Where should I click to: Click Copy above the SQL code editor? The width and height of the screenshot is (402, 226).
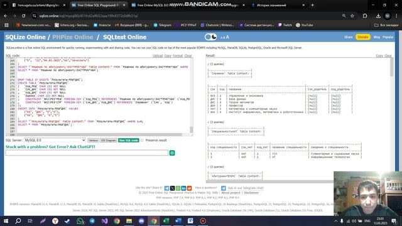[168, 56]
